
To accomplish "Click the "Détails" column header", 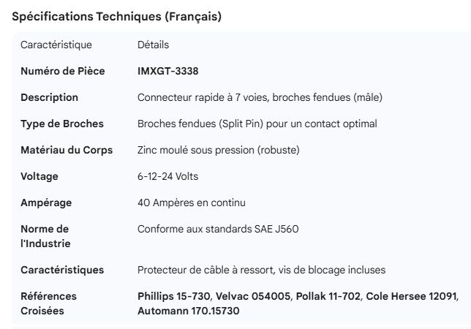I will pos(154,45).
